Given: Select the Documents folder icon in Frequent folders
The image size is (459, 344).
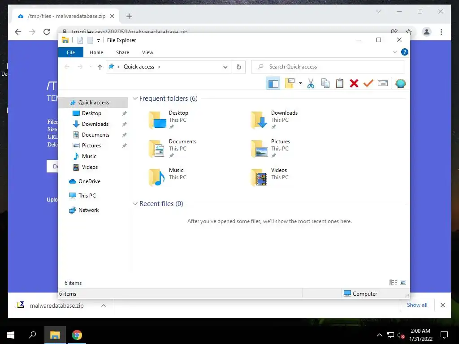Looking at the screenshot, I should click(x=157, y=149).
